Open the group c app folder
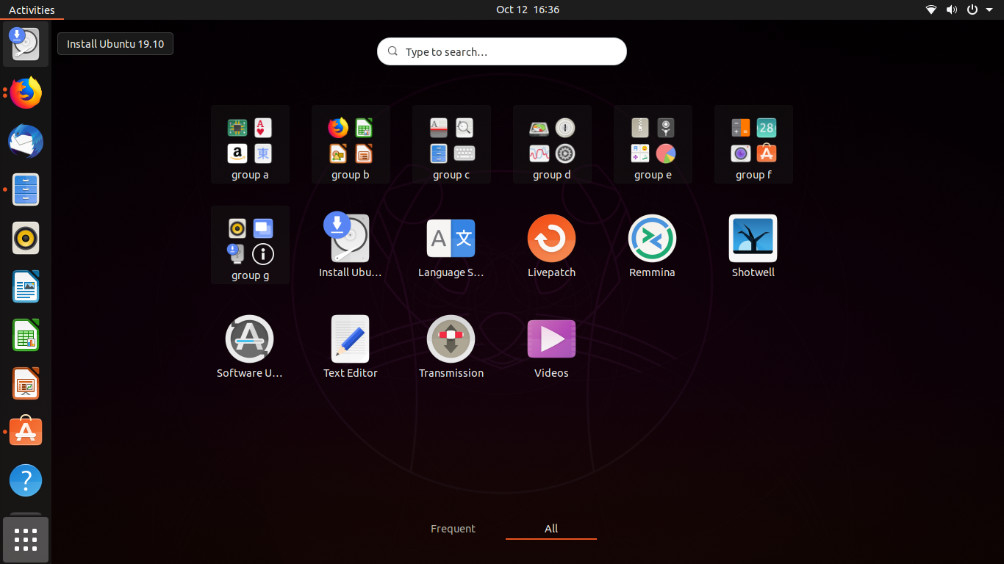1004x564 pixels. point(451,144)
